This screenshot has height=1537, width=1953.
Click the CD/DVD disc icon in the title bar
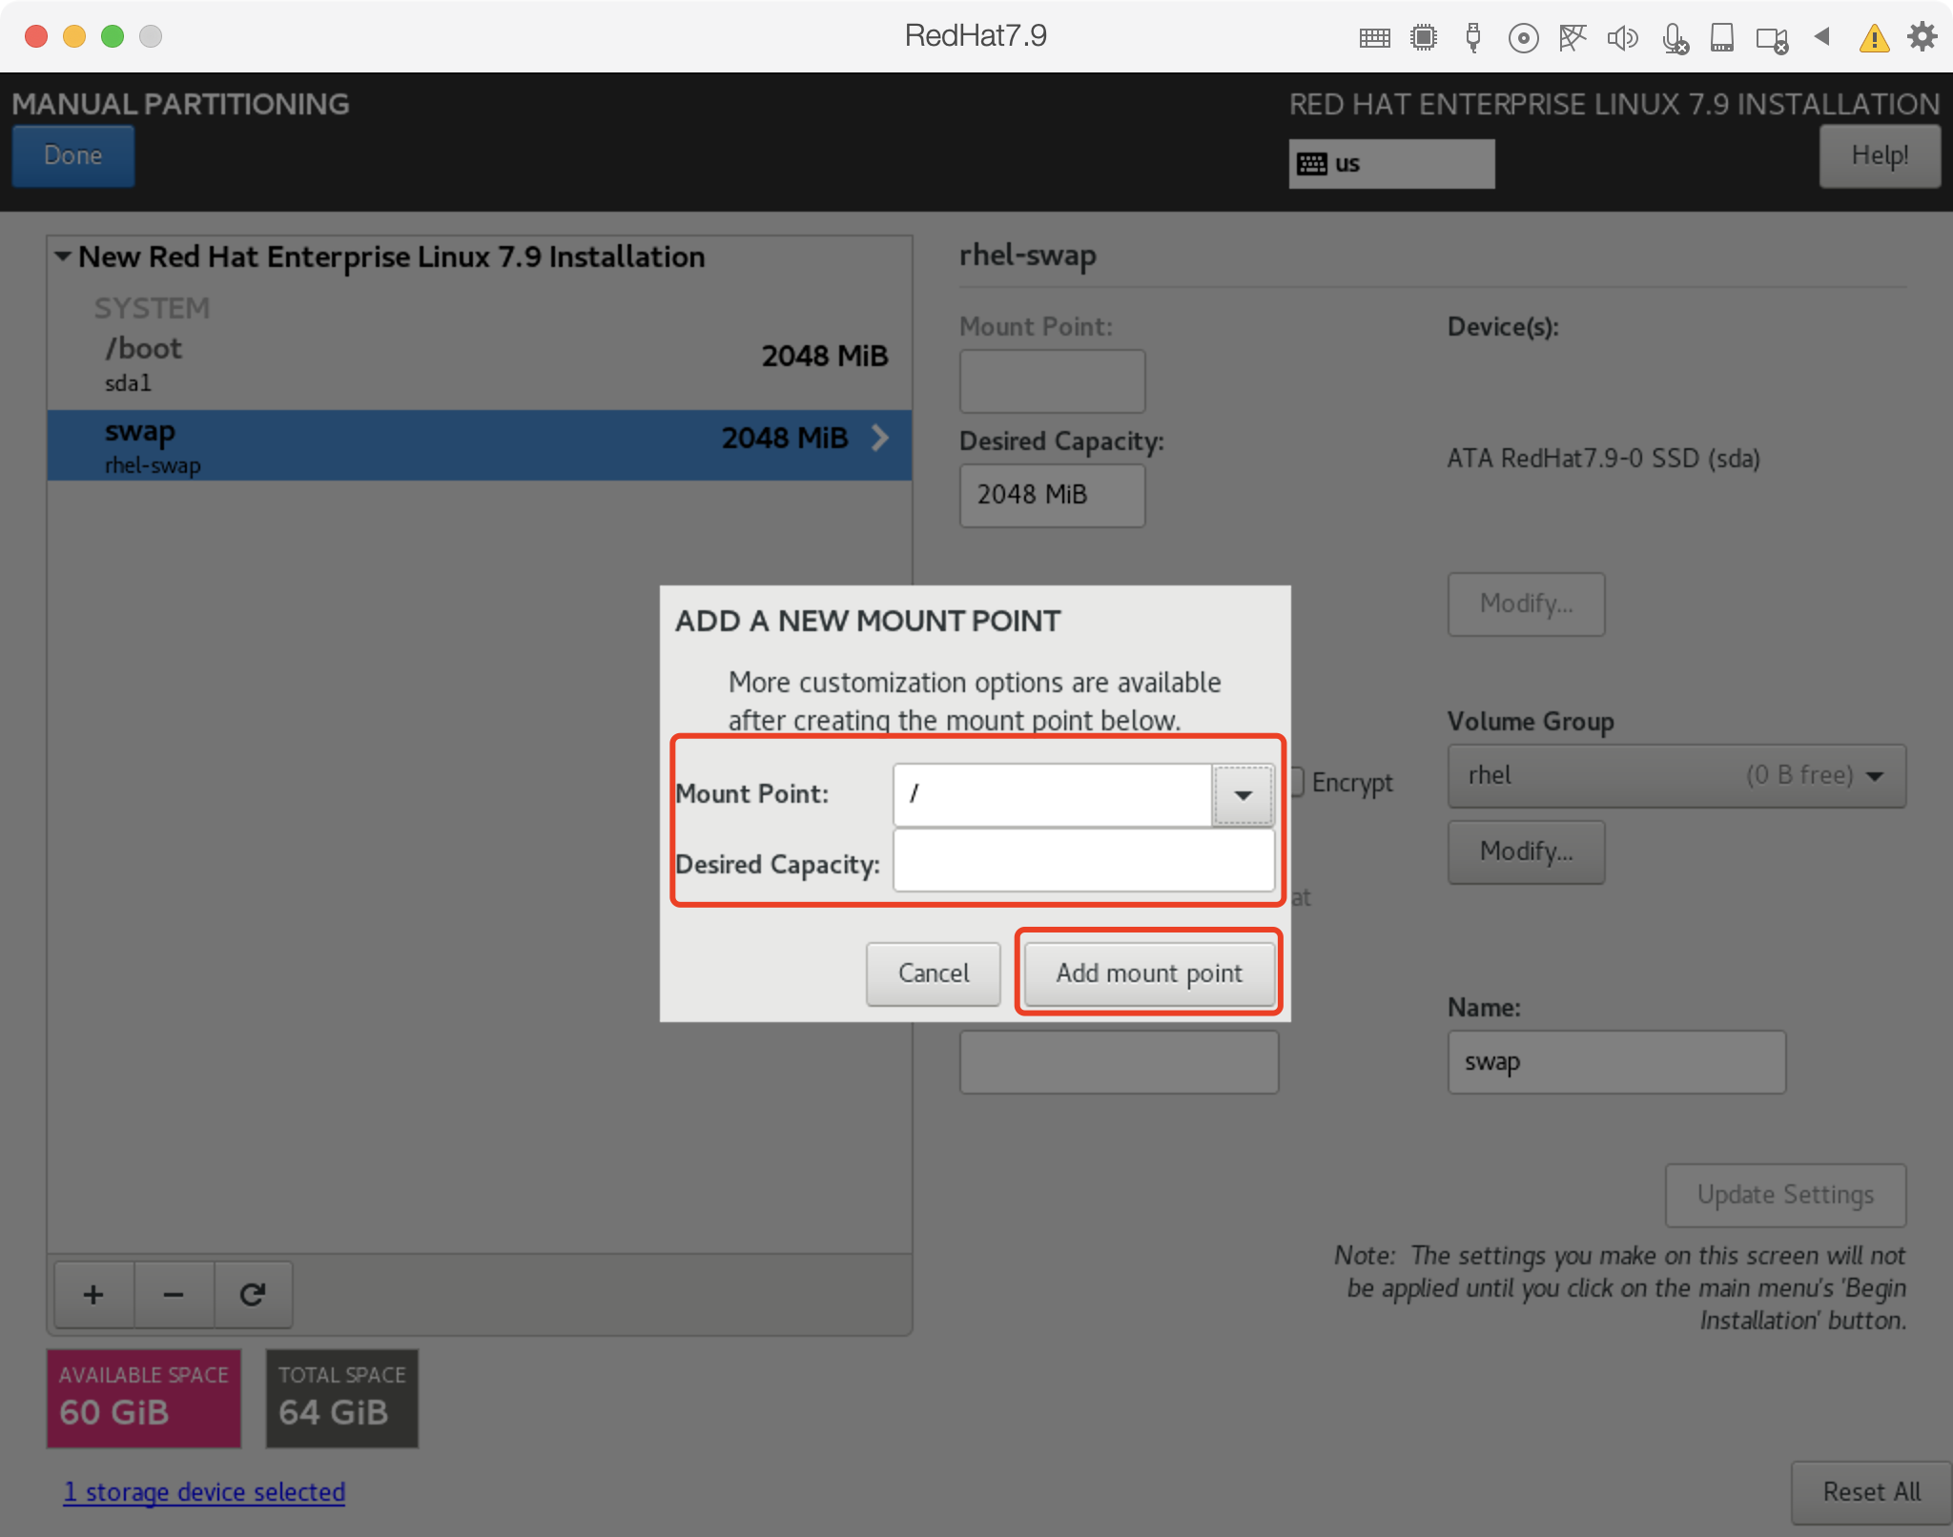click(1523, 38)
